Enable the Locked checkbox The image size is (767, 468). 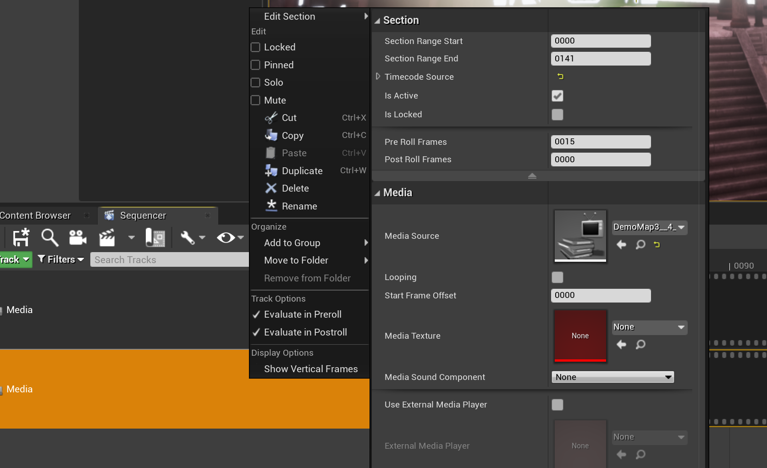(256, 47)
